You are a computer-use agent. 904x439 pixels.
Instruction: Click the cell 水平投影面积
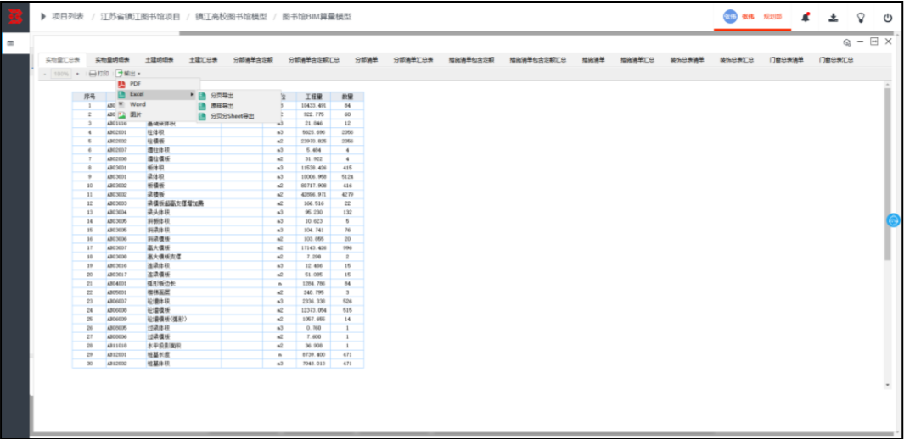183,346
